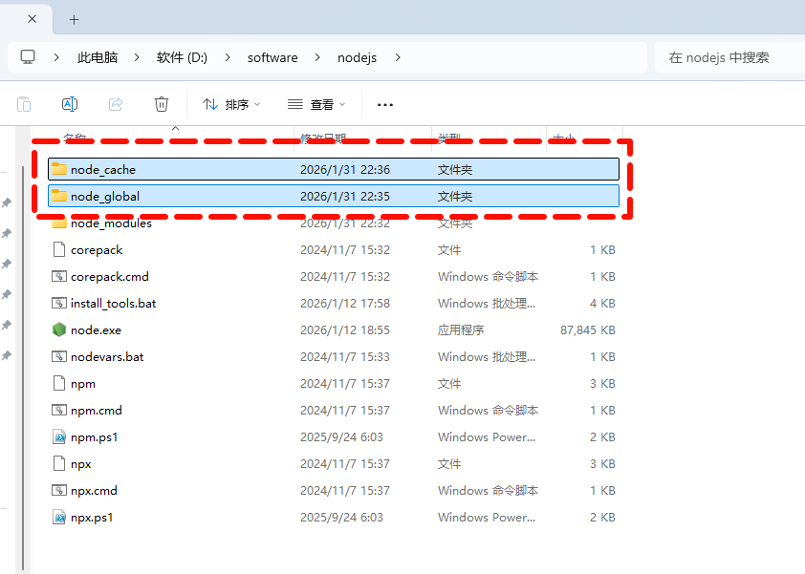Click the green node.exe application icon
This screenshot has height=574, width=805.
click(x=59, y=330)
